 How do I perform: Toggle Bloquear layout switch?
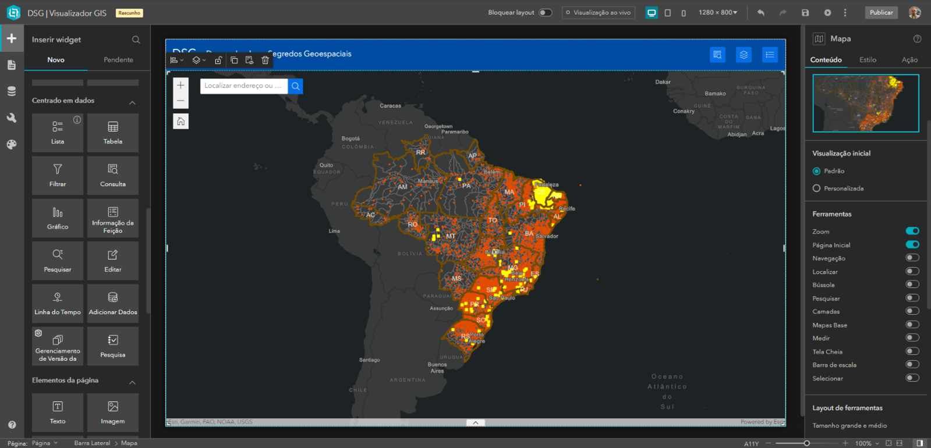click(x=545, y=13)
